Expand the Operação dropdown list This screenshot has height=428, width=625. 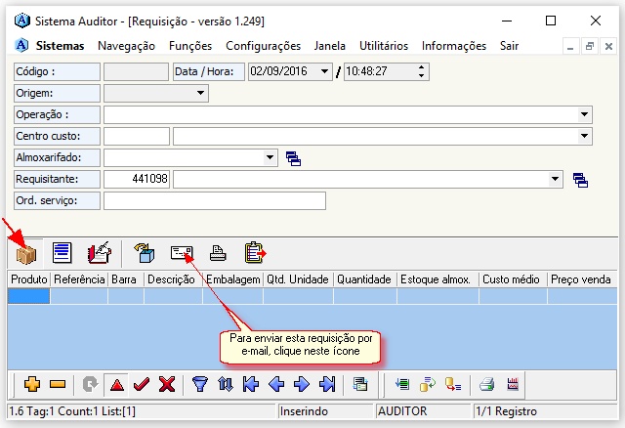pos(584,114)
